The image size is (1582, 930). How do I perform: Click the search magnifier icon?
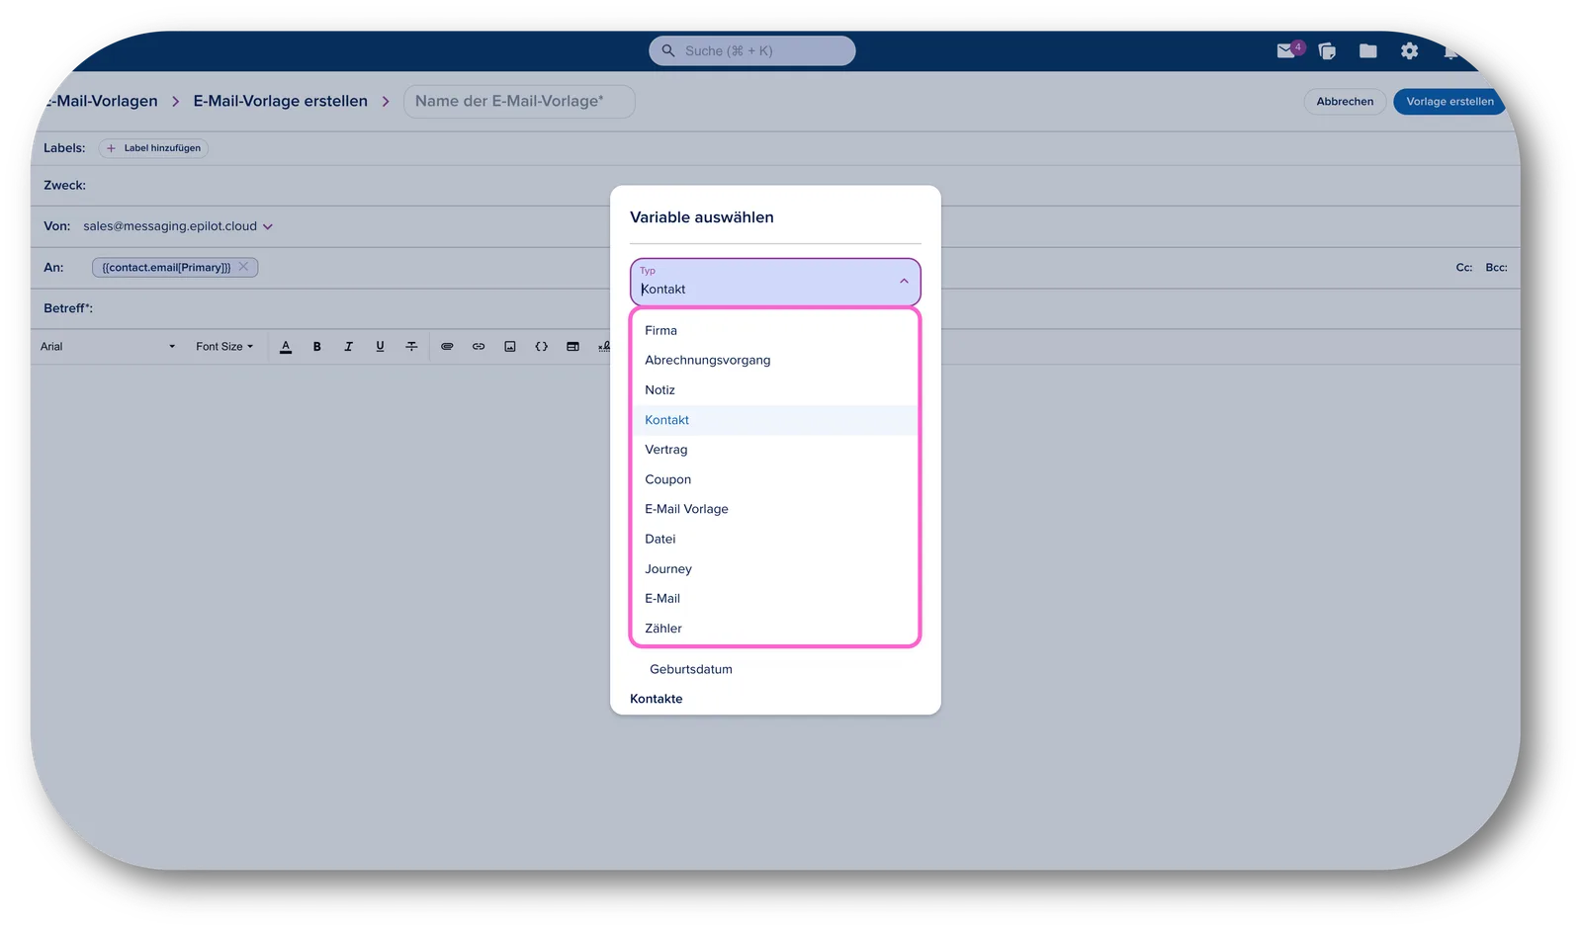pyautogui.click(x=668, y=50)
